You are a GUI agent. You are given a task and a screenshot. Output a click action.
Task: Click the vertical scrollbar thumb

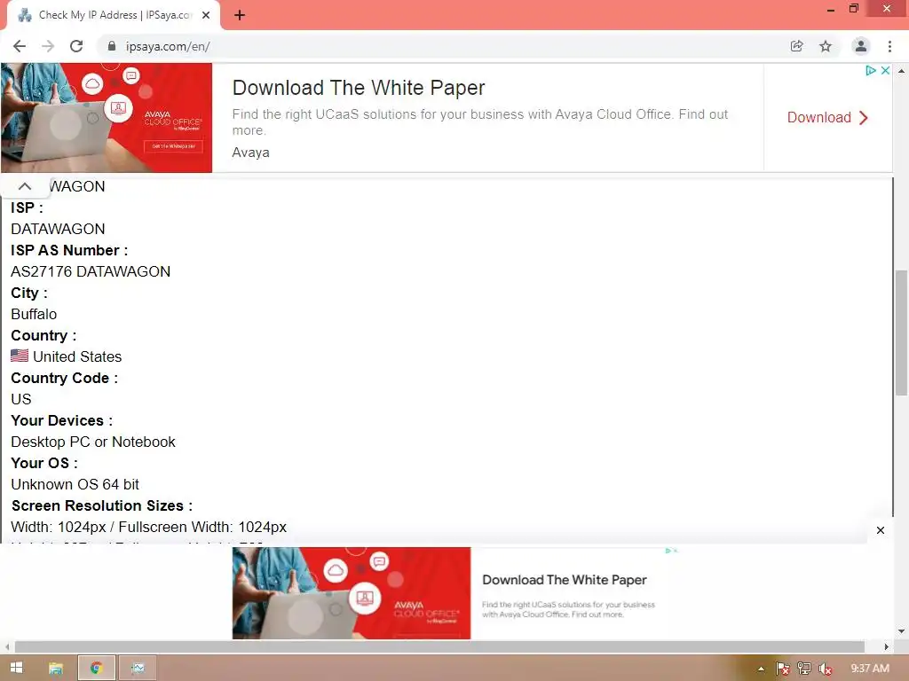901,333
